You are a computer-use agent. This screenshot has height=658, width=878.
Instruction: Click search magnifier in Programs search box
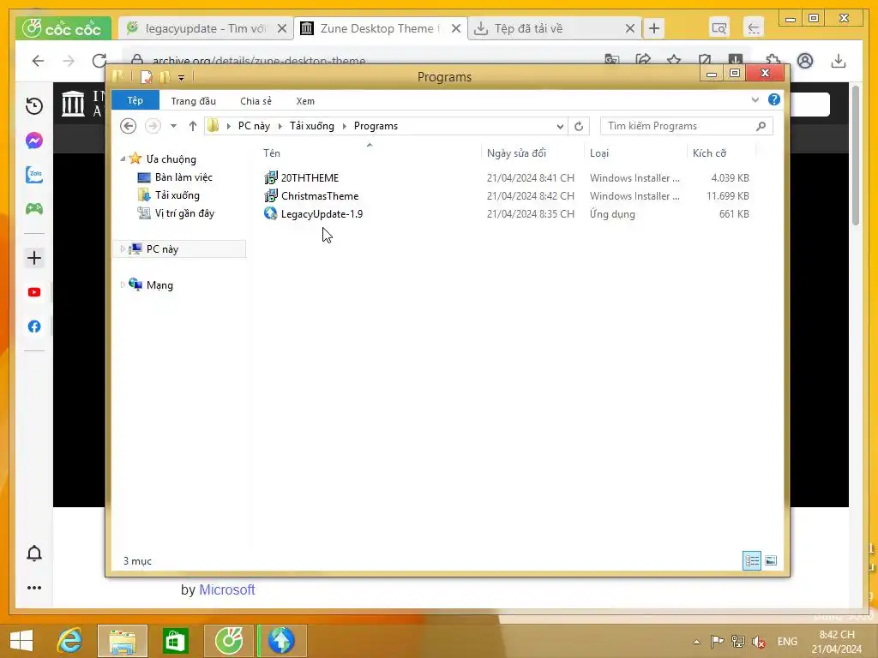click(761, 126)
